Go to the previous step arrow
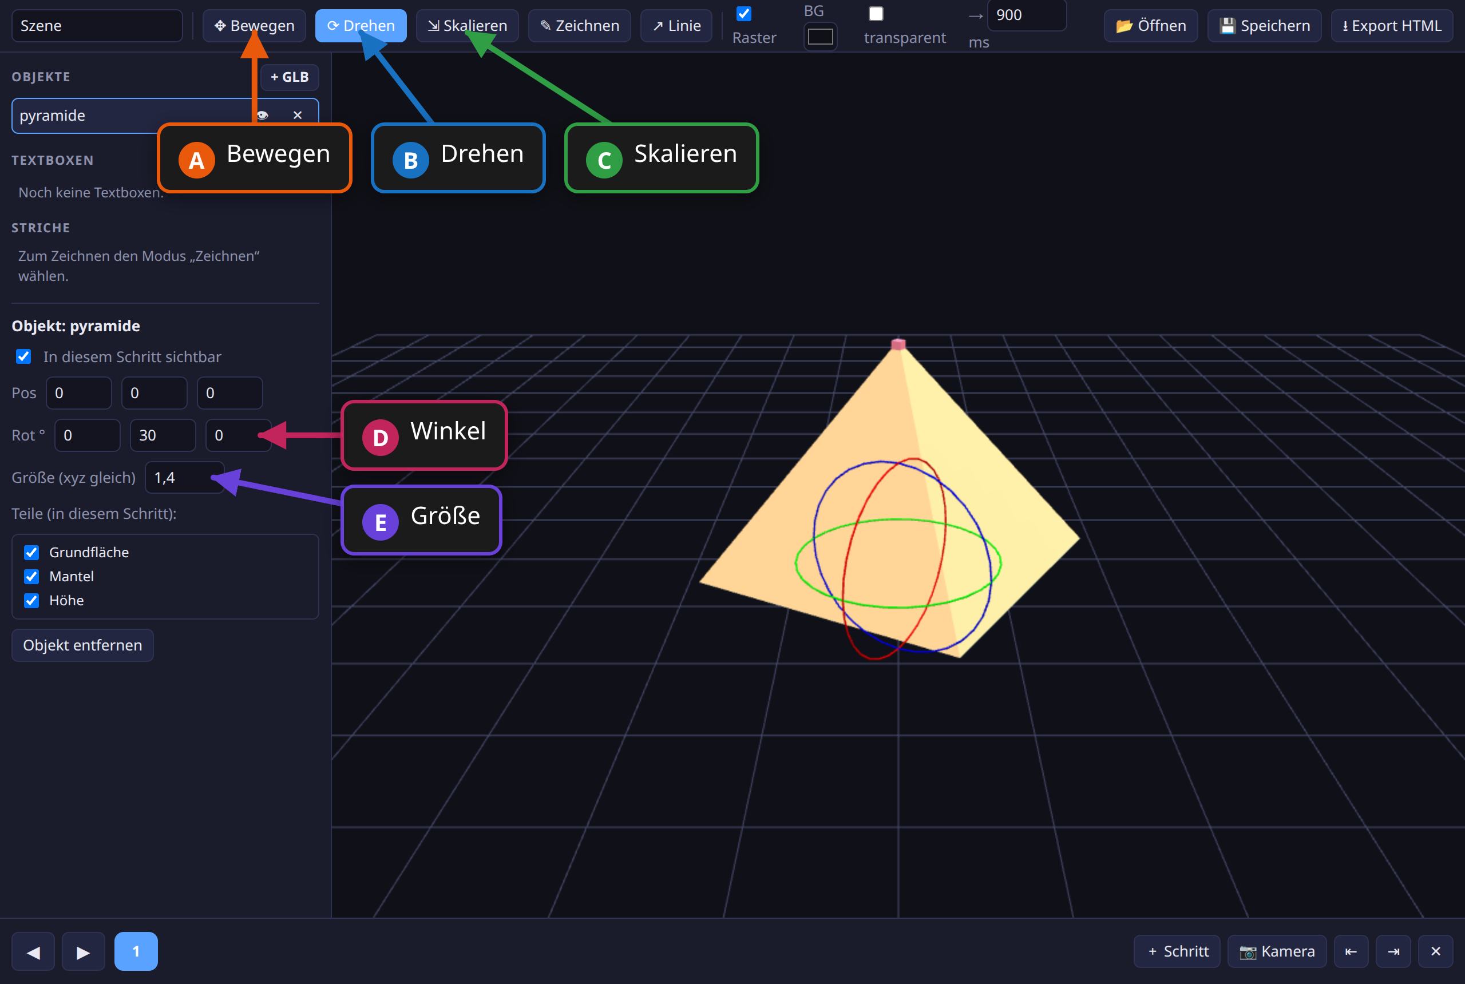This screenshot has width=1465, height=984. (x=33, y=951)
